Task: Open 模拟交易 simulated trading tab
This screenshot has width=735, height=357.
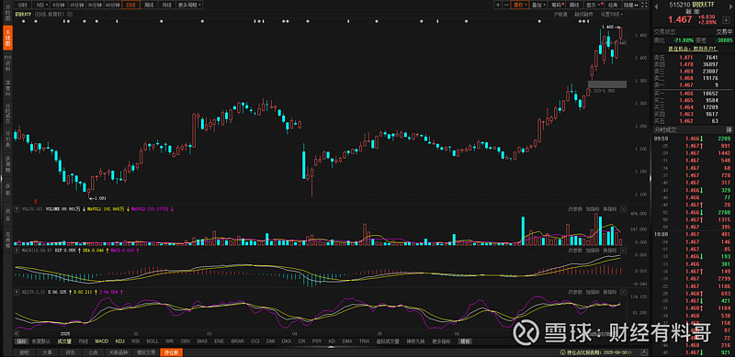Action: click(145, 352)
